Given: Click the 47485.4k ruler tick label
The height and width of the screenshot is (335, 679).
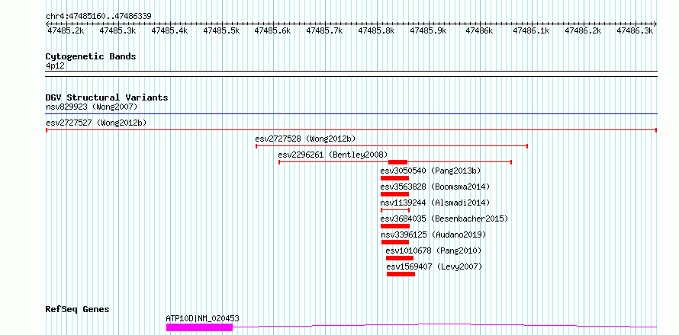Looking at the screenshot, I should [x=169, y=30].
